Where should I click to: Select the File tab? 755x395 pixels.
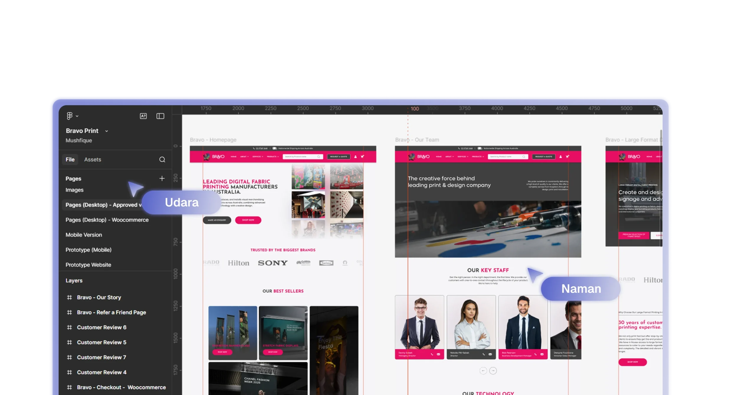[70, 160]
